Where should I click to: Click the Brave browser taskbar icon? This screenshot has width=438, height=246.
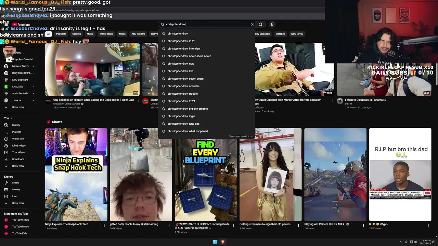[x=223, y=242]
